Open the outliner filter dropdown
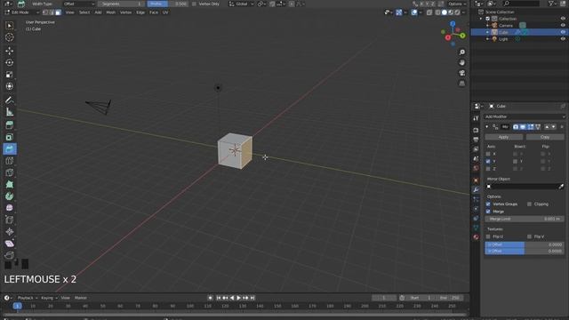 click(x=553, y=4)
